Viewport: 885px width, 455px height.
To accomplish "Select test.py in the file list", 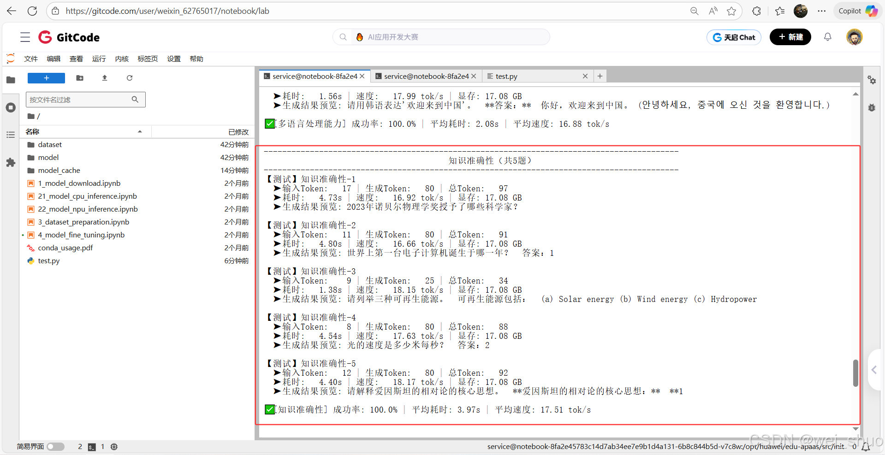I will pos(137,261).
